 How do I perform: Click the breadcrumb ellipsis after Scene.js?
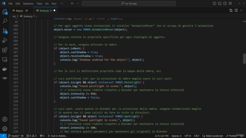pyautogui.click(x=37, y=16)
